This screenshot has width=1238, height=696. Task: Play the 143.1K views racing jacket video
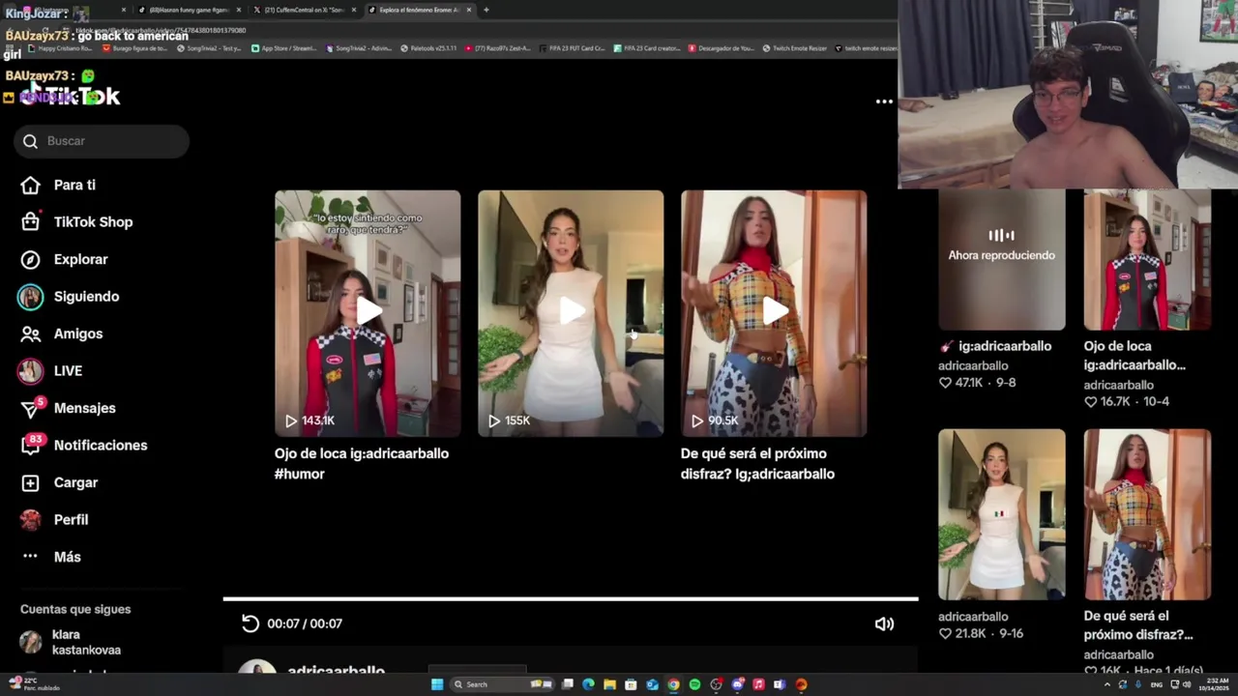pyautogui.click(x=368, y=313)
